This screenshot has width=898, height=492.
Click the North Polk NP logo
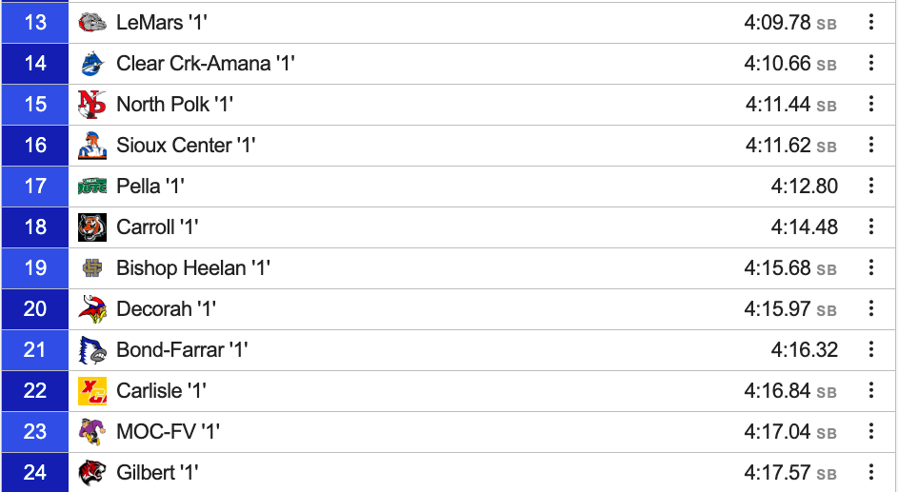tap(92, 104)
